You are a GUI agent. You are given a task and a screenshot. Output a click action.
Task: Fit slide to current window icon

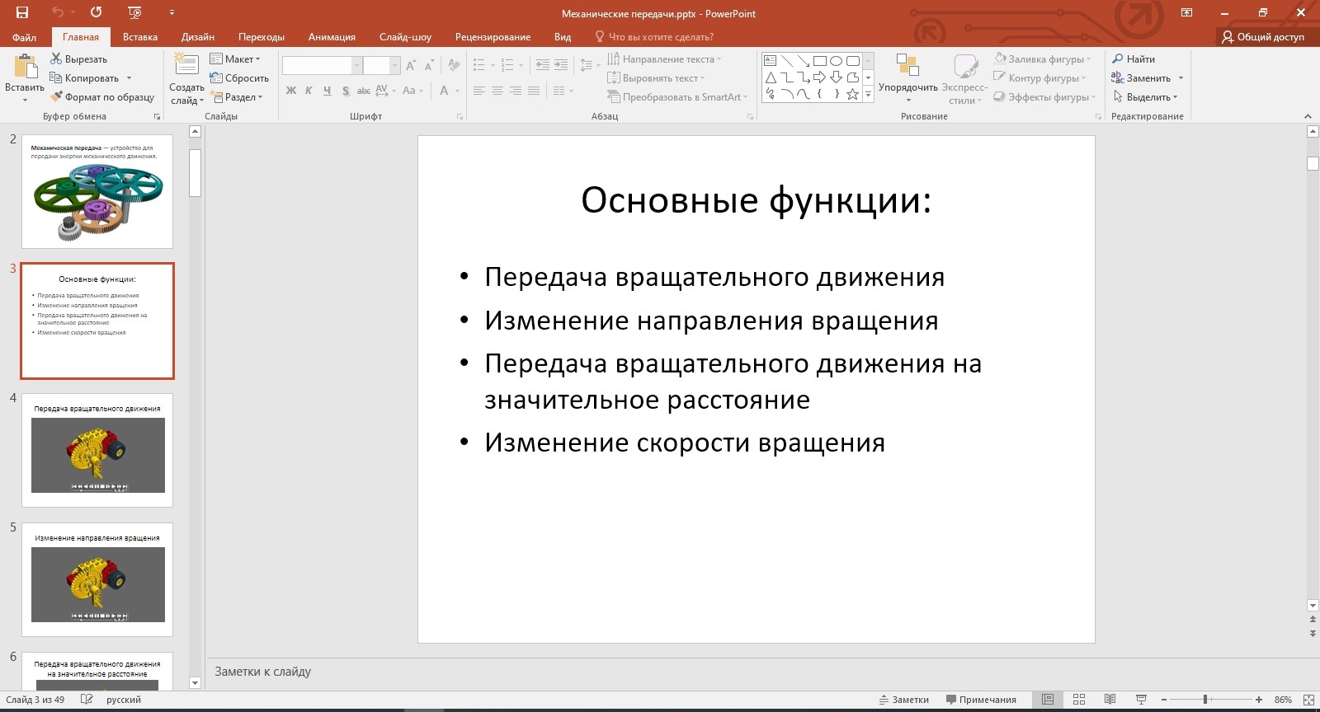1308,700
